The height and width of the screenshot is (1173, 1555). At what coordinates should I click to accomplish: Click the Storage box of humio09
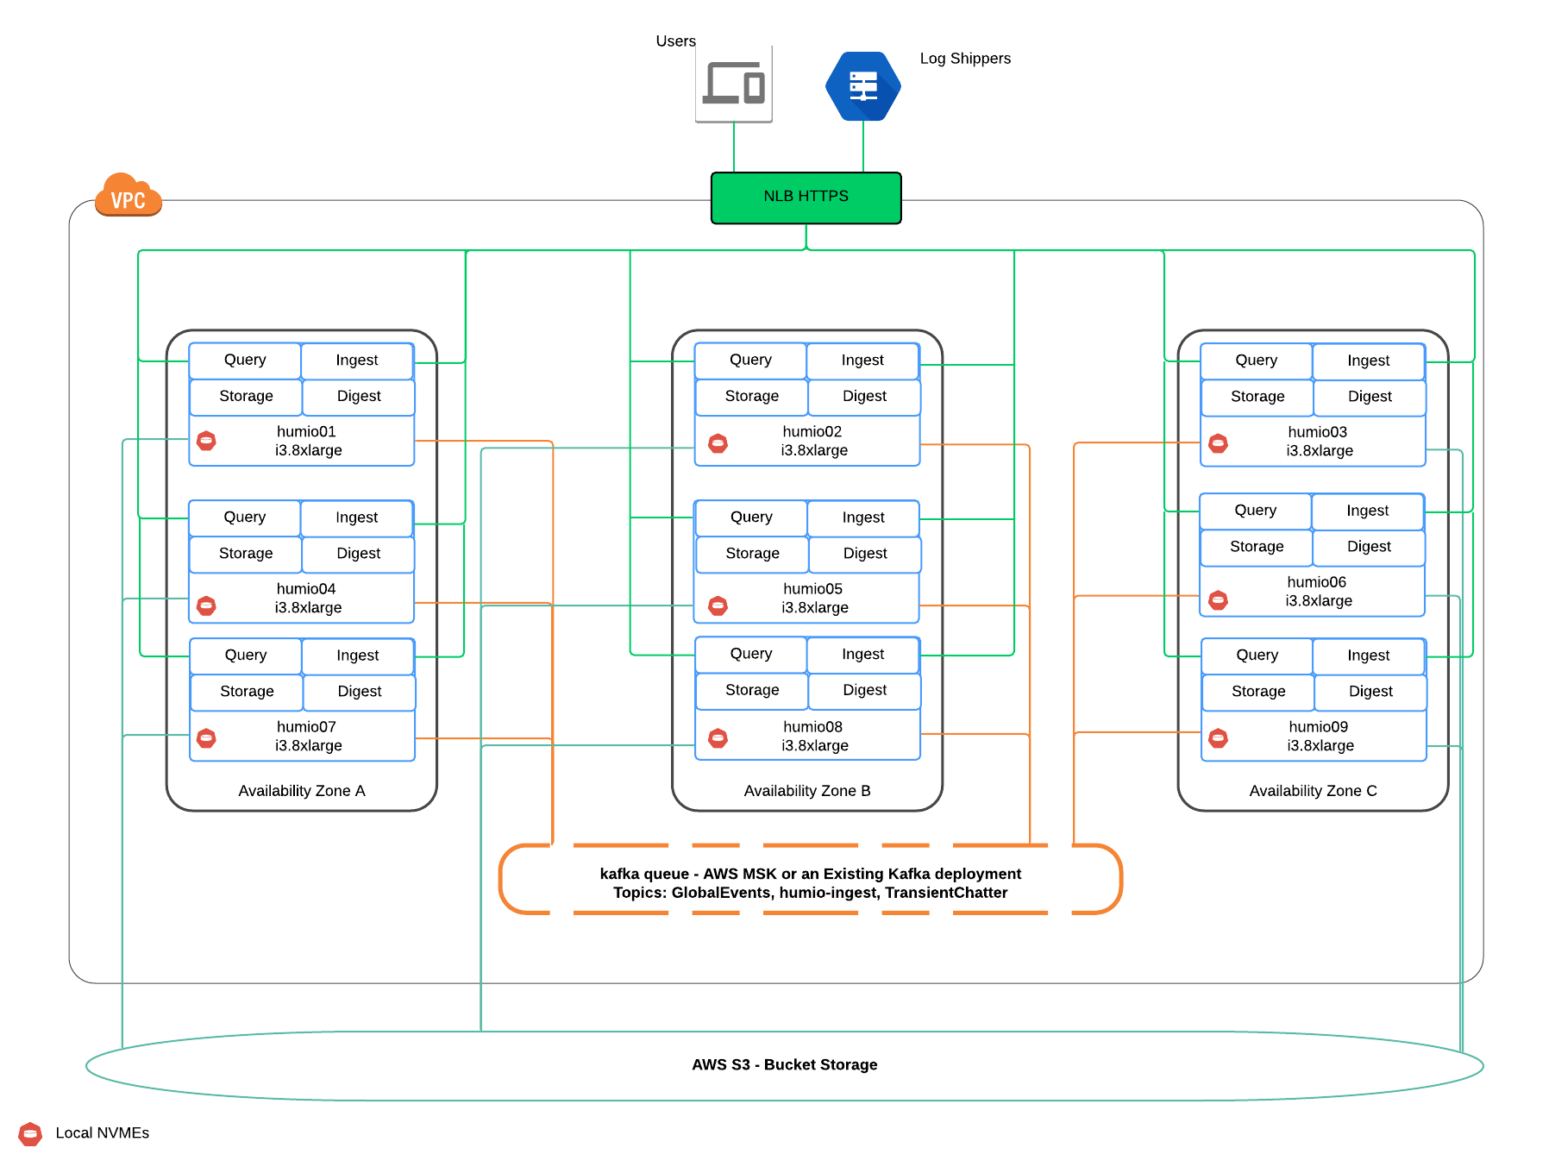(x=1258, y=692)
